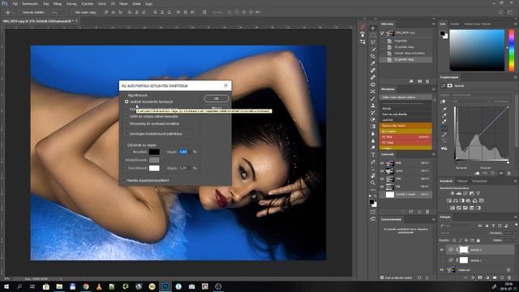519x292 pixels.
Task: Toggle the neutral midtones snap checkbox
Action: coord(127,134)
